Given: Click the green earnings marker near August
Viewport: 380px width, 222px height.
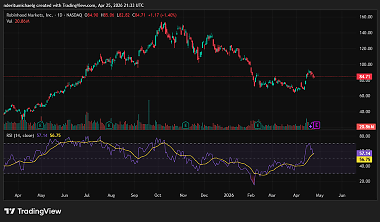Looking at the screenshot, I should (x=109, y=125).
